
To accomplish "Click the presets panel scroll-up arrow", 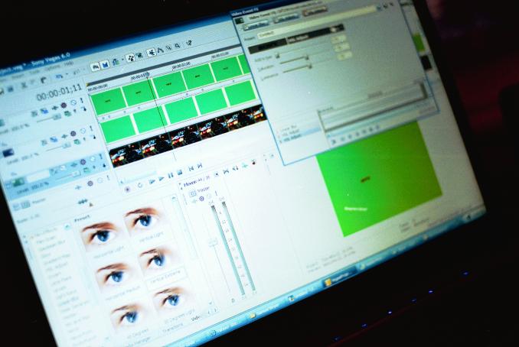I will coord(174,198).
